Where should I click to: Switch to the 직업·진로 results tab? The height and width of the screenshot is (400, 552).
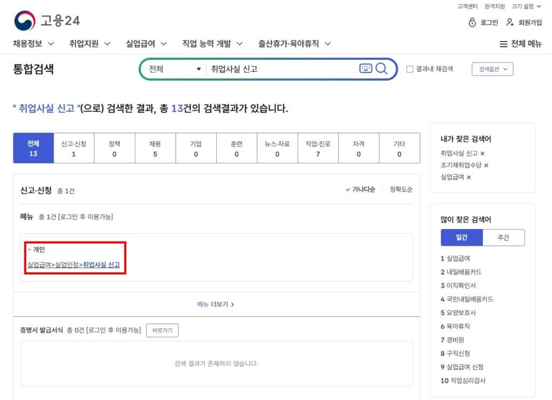point(318,148)
